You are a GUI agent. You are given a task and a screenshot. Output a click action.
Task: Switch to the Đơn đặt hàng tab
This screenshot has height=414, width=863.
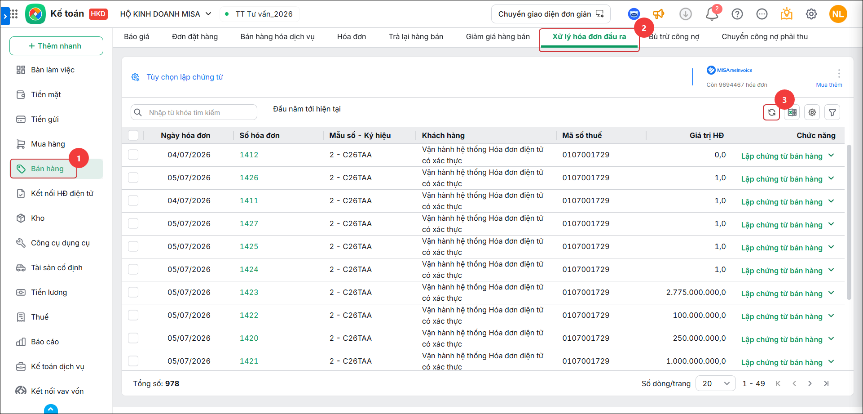tap(195, 37)
